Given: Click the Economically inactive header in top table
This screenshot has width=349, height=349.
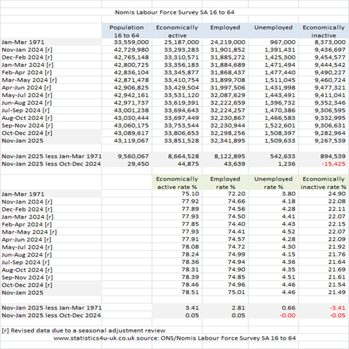Looking at the screenshot, I should [x=324, y=31].
